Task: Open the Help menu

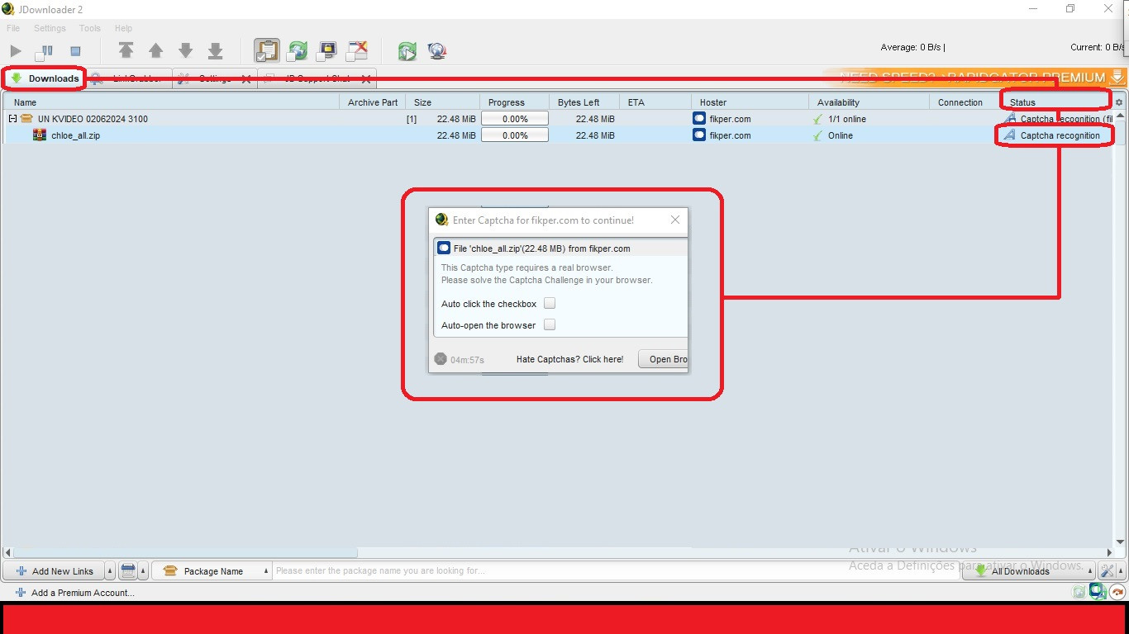Action: pos(123,28)
